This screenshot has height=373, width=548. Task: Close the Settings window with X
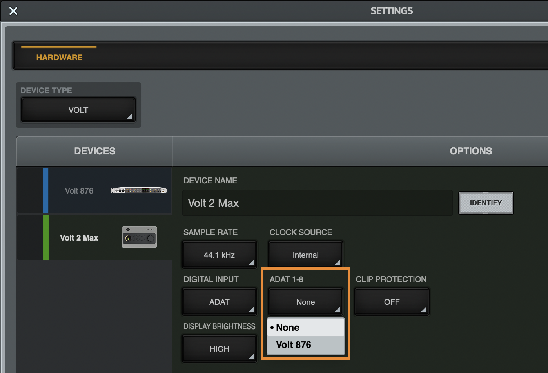(x=13, y=11)
